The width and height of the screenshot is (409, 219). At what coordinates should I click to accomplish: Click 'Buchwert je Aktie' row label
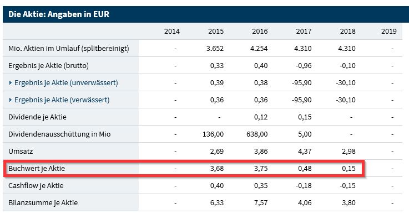(x=37, y=168)
